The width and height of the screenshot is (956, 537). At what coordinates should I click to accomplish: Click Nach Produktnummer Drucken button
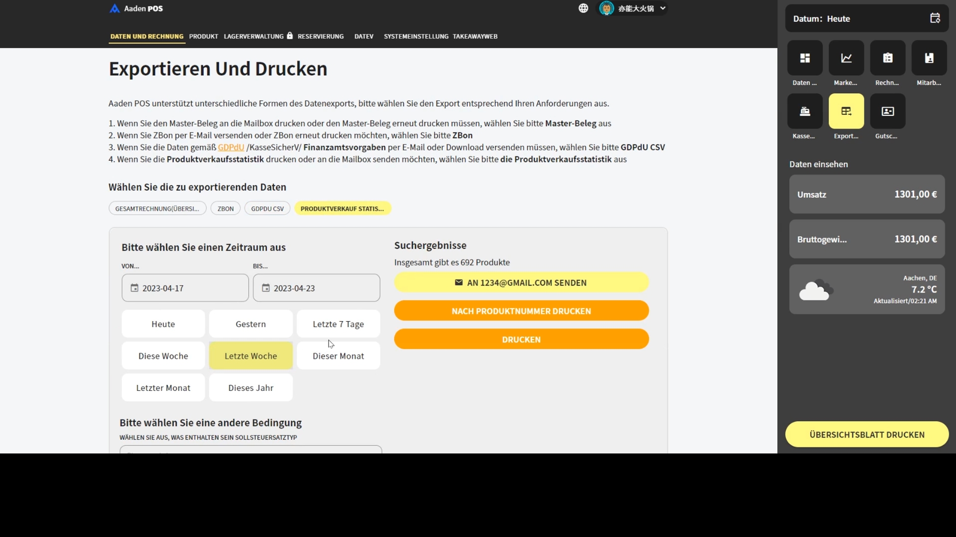[521, 311]
